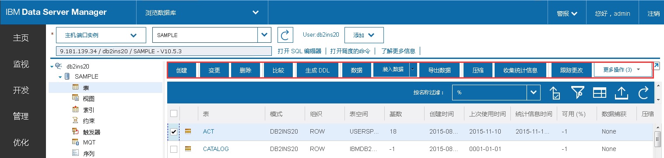Screen dimensions: 664x158
Task: Click the 变更 button
Action: (214, 70)
